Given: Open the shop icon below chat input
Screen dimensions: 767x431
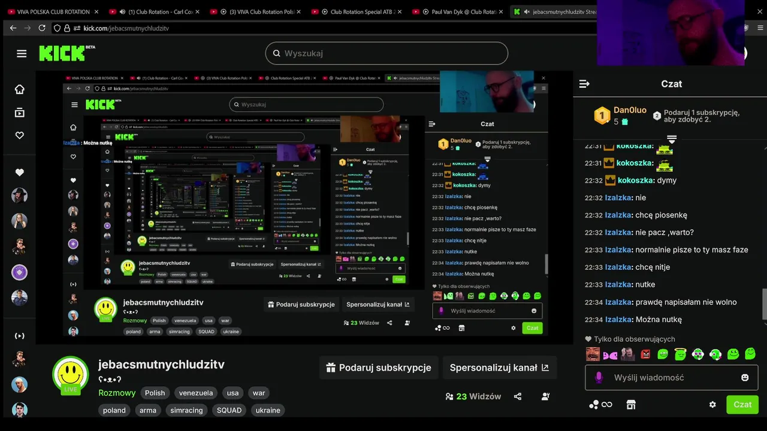Looking at the screenshot, I should [x=631, y=405].
